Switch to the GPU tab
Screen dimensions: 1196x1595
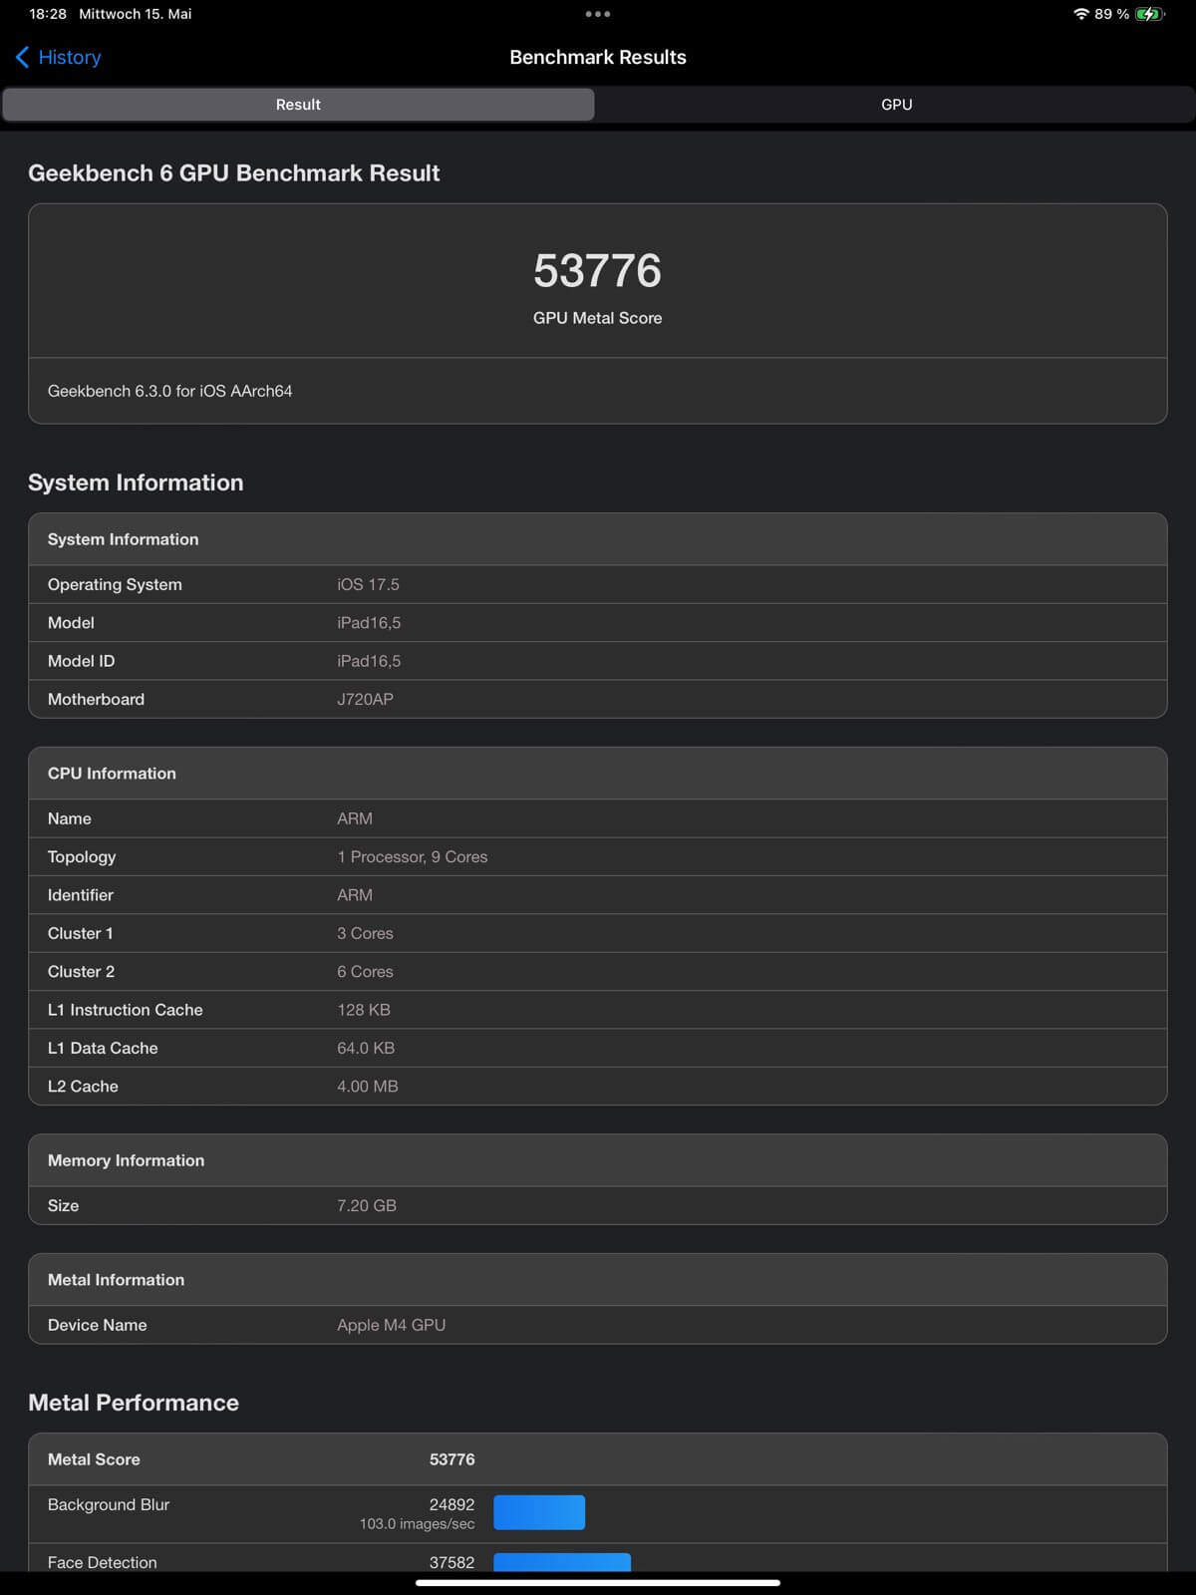click(x=896, y=105)
